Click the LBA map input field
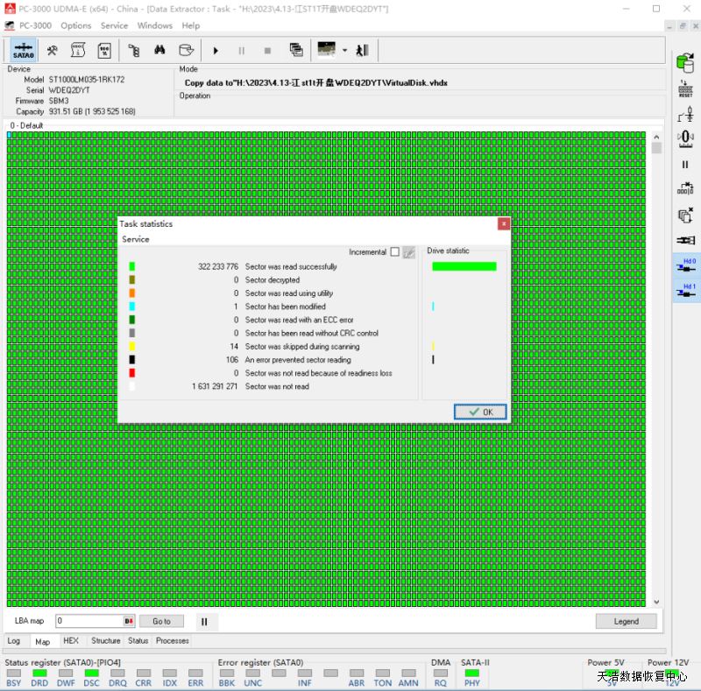This screenshot has width=701, height=691. point(89,621)
